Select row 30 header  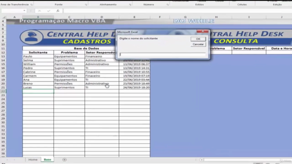coord(3,123)
